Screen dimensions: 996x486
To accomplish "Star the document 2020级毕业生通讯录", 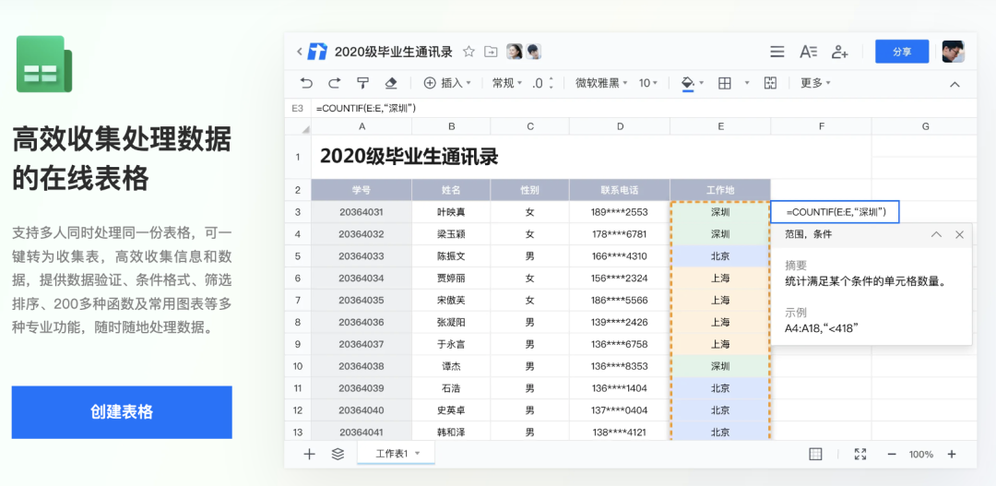I will (468, 52).
